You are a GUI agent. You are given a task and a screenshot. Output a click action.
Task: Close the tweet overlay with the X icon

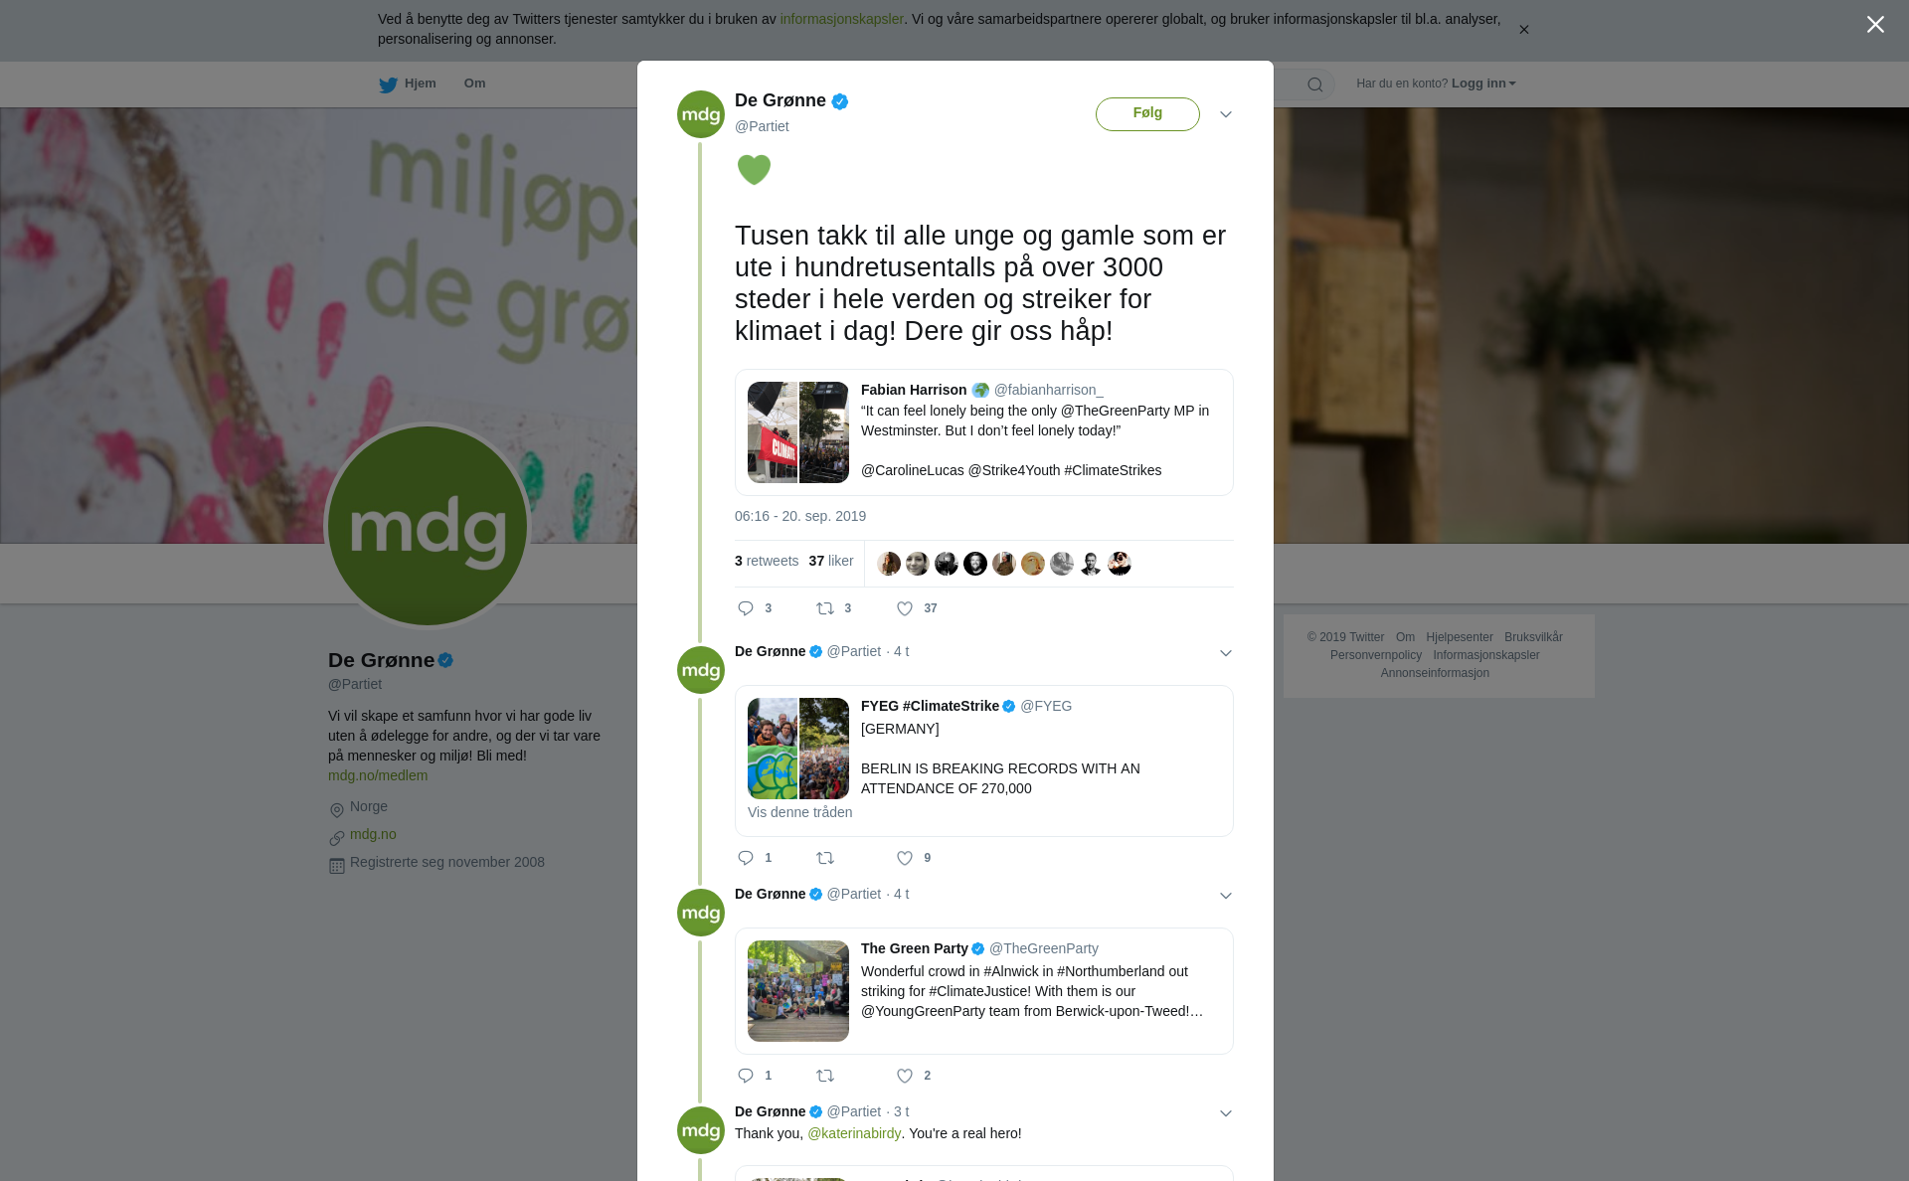coord(1875,25)
